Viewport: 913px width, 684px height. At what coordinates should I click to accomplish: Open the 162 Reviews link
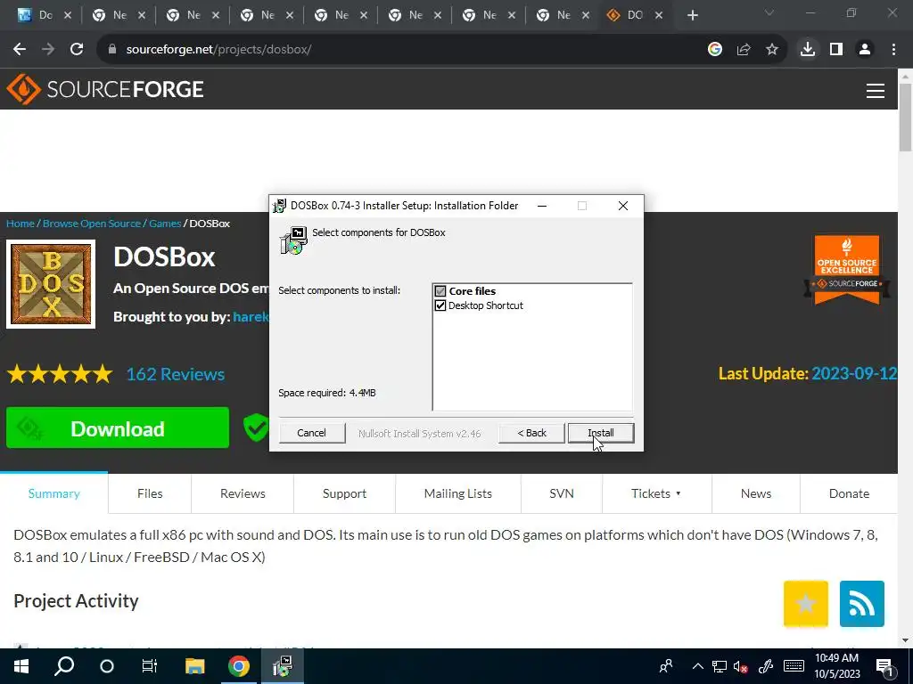[x=176, y=374]
